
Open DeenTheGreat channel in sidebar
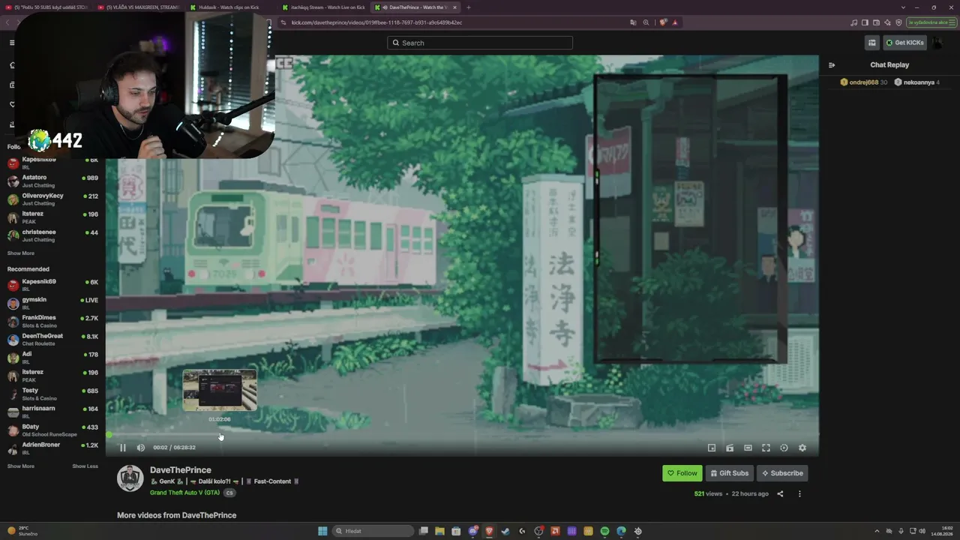click(52, 339)
